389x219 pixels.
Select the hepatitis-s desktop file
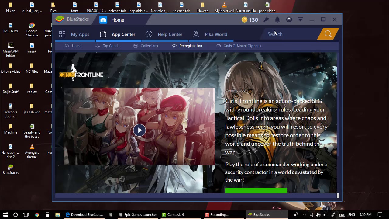click(x=139, y=7)
